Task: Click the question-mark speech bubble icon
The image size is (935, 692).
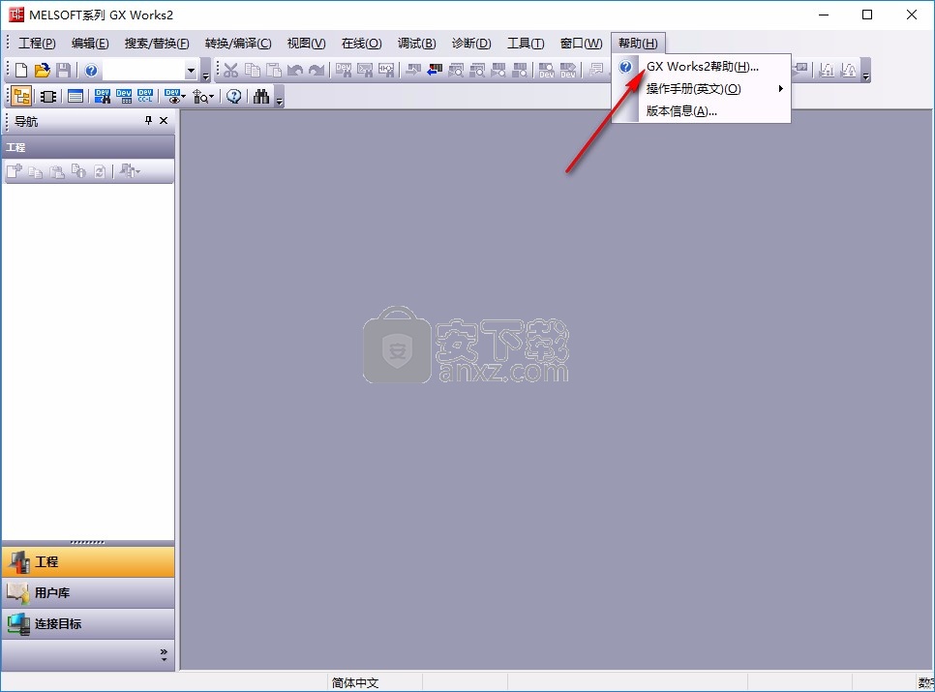Action: (x=234, y=97)
